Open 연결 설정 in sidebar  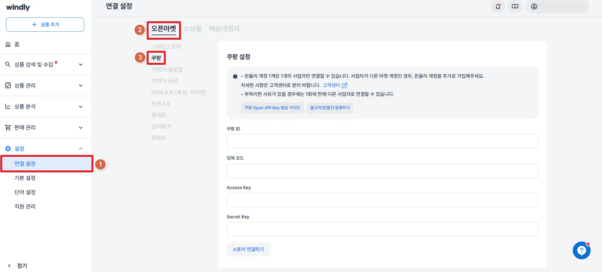coord(46,163)
